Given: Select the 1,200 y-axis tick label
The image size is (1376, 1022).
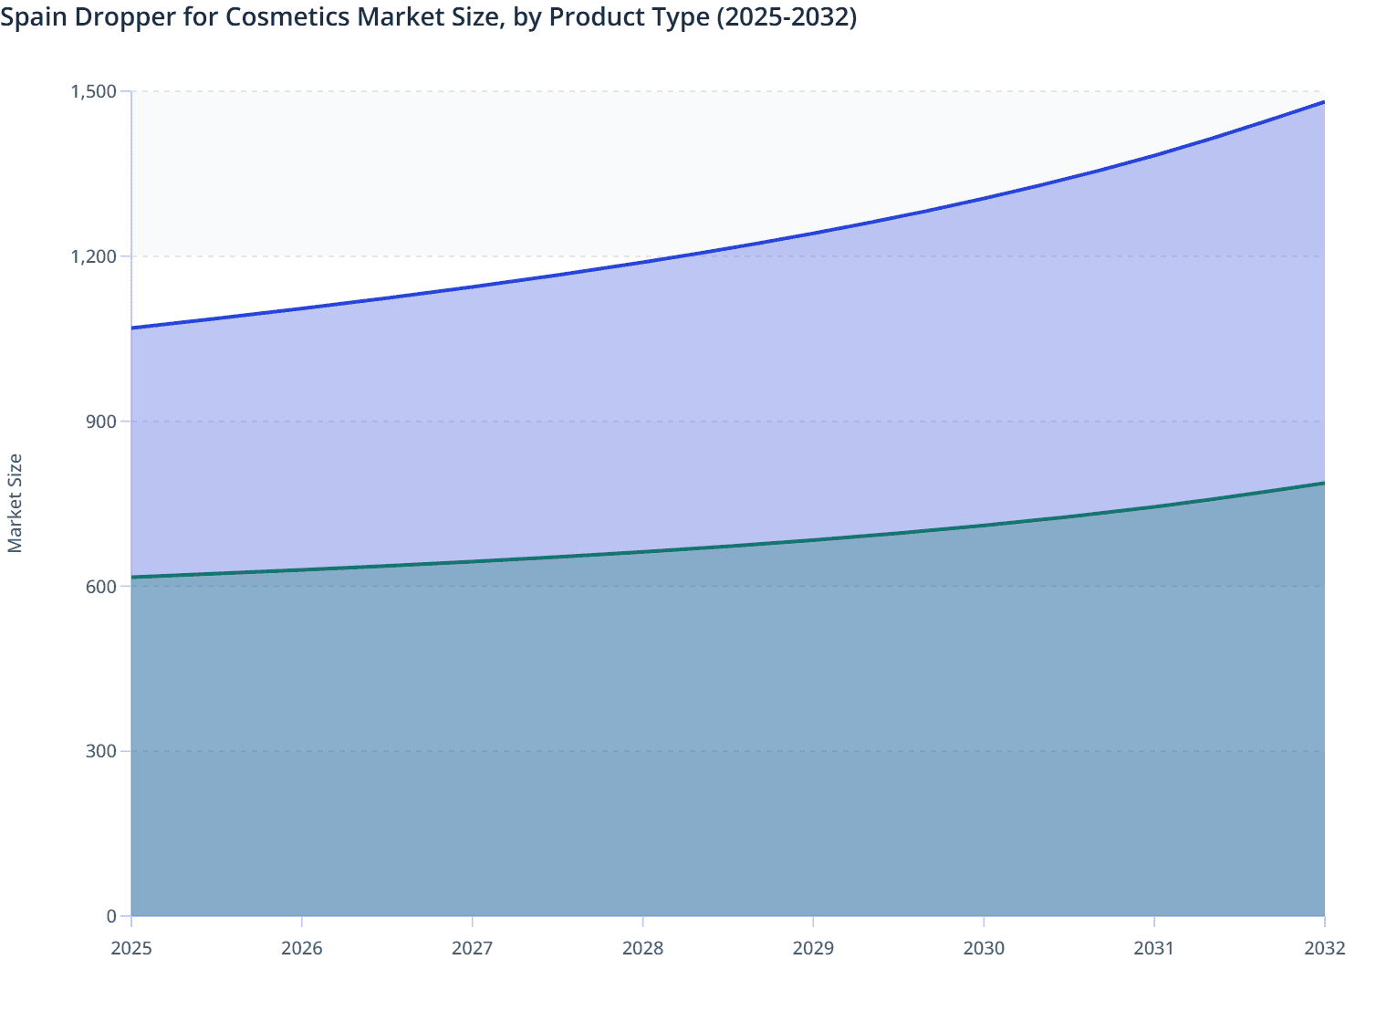Looking at the screenshot, I should [x=94, y=257].
